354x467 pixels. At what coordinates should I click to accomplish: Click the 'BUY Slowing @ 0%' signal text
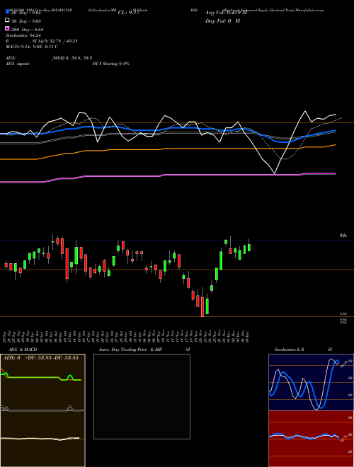[x=111, y=64]
